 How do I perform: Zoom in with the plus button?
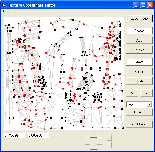click(109, 138)
